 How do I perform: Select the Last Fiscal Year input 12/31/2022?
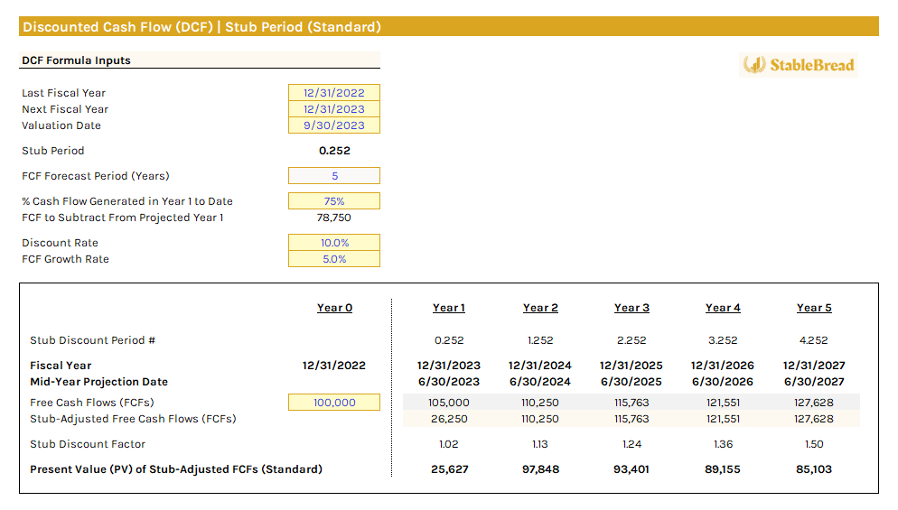(334, 93)
